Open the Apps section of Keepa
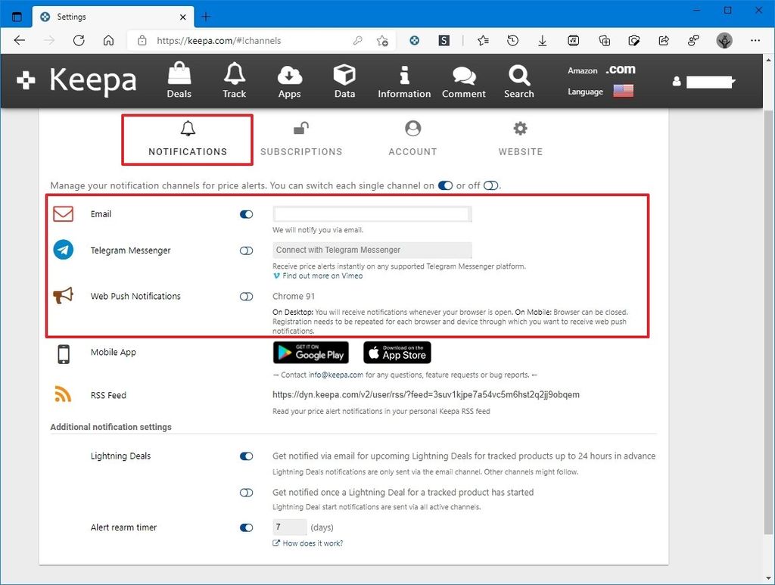The width and height of the screenshot is (775, 585). pyautogui.click(x=289, y=80)
